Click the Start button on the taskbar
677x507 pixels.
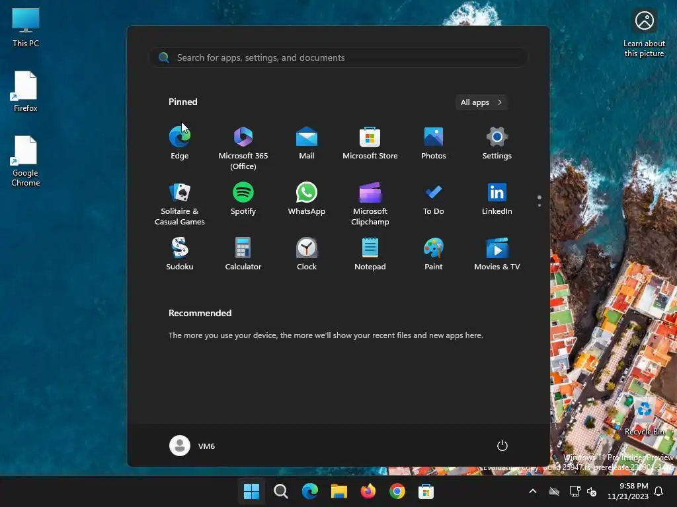coord(251,491)
